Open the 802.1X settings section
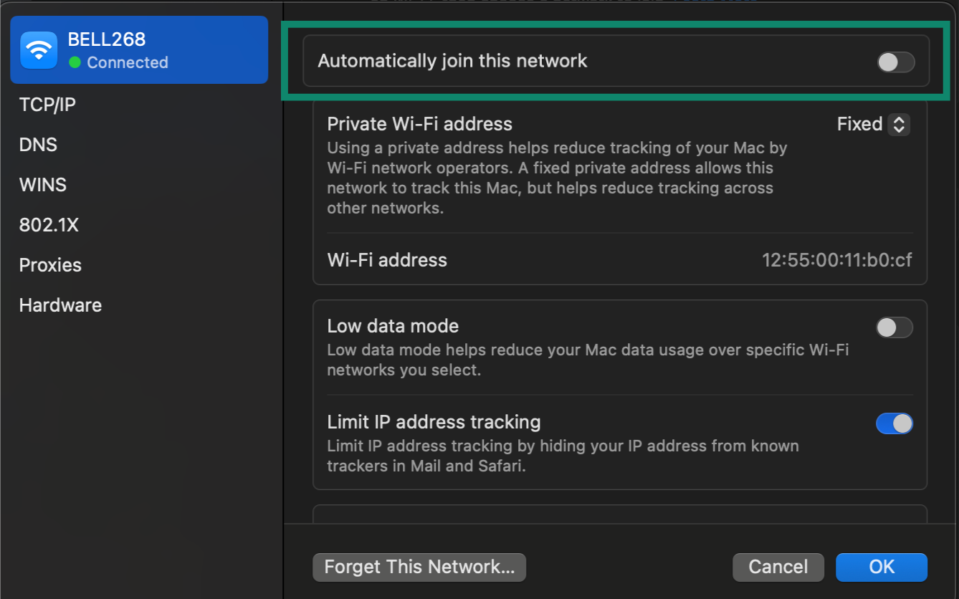The image size is (959, 599). coord(49,224)
